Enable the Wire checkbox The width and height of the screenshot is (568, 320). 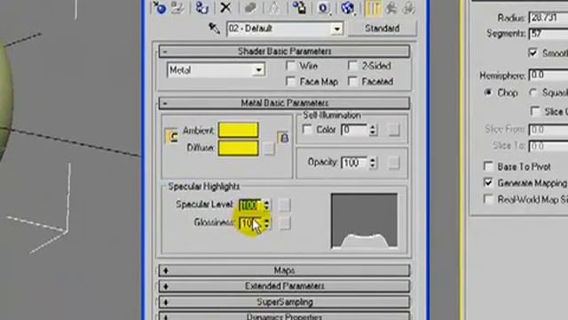click(x=290, y=66)
